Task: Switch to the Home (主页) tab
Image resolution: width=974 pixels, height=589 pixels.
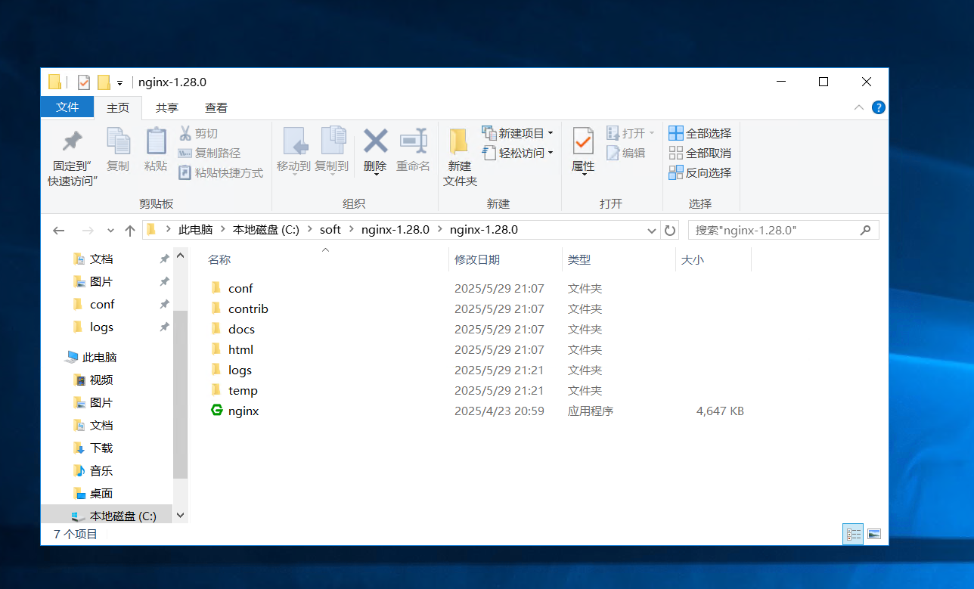Action: 118,108
